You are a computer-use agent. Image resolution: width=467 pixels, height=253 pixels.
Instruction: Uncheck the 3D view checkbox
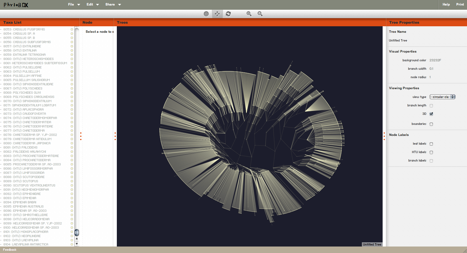[431, 114]
